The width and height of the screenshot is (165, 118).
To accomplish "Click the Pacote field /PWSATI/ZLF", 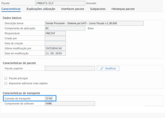I will 60,3.
